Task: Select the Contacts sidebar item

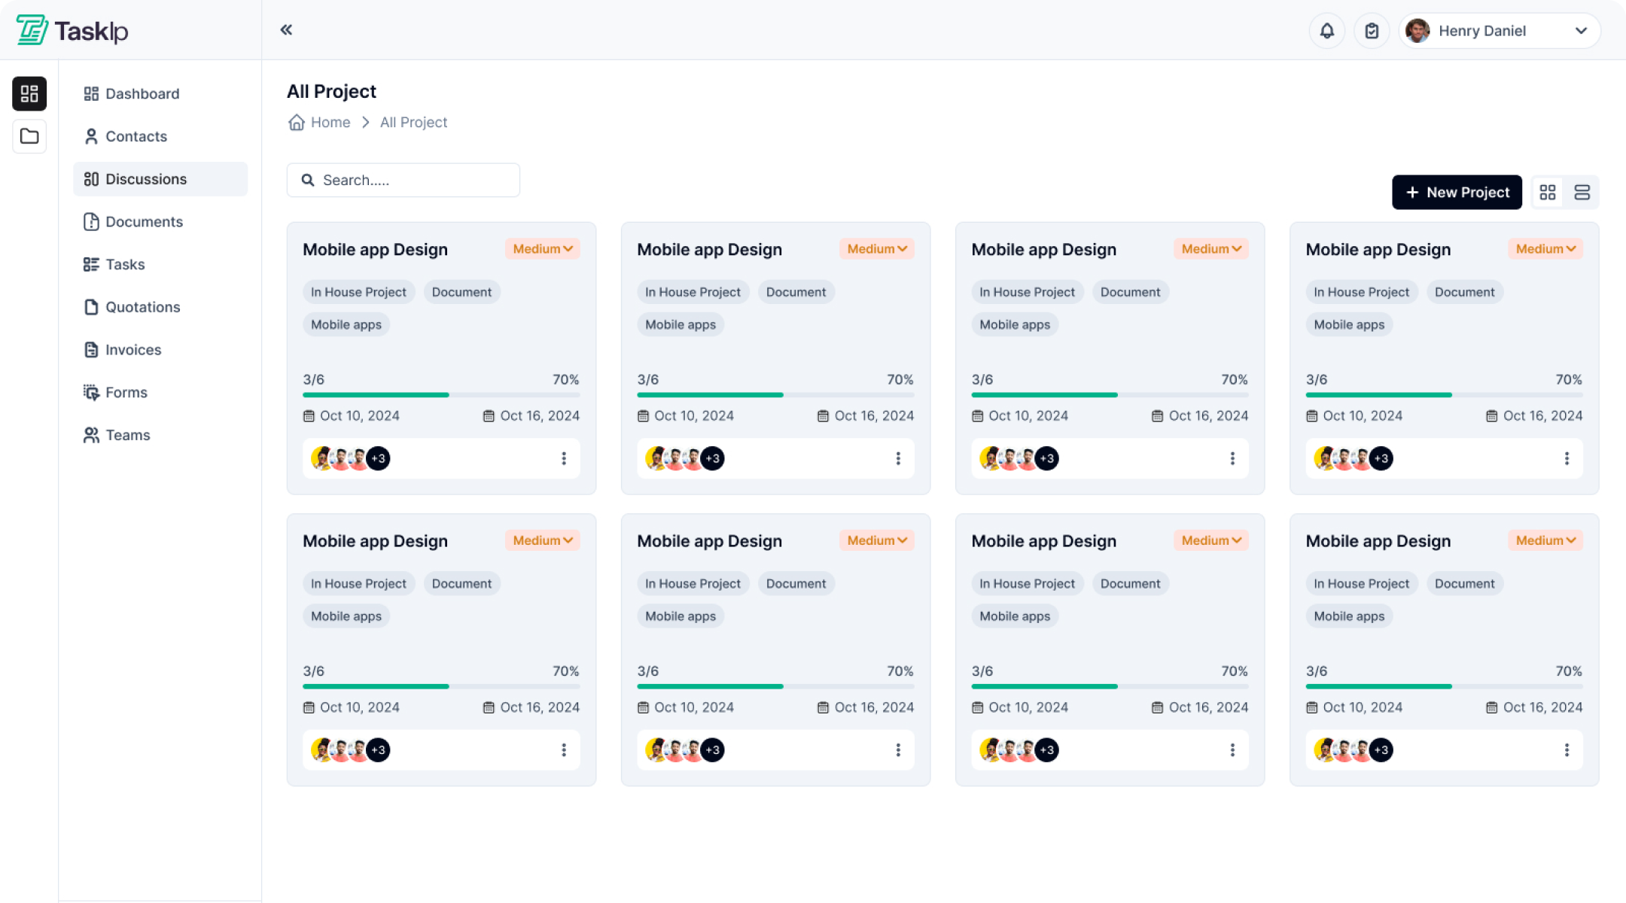Action: tap(136, 136)
